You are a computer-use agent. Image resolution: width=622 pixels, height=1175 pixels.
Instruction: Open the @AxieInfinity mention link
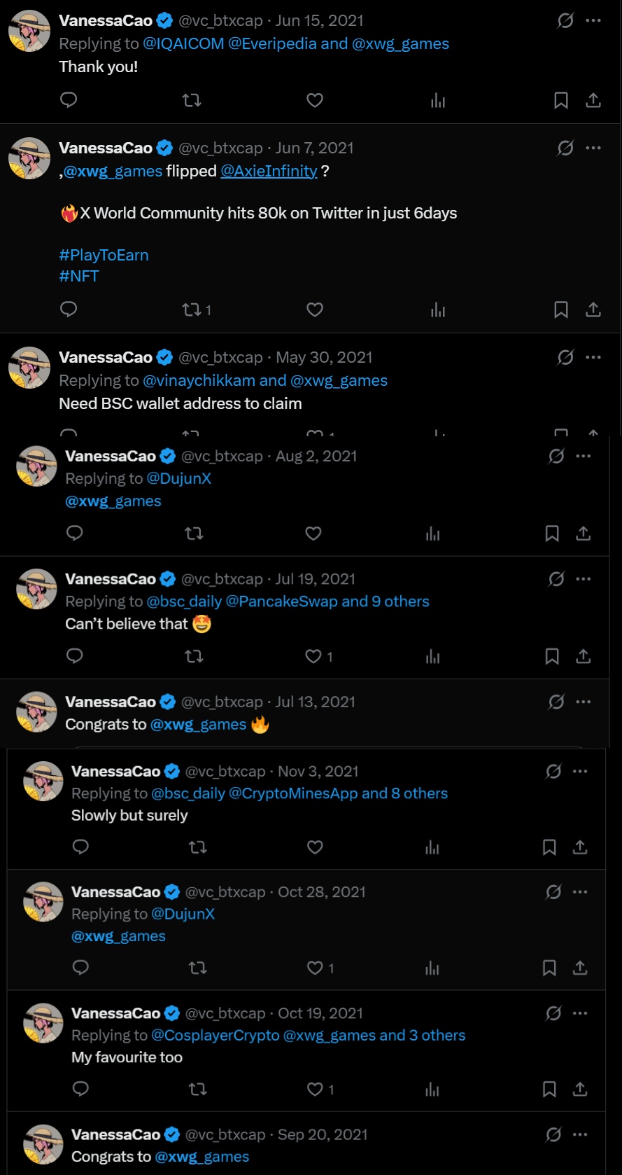click(269, 171)
